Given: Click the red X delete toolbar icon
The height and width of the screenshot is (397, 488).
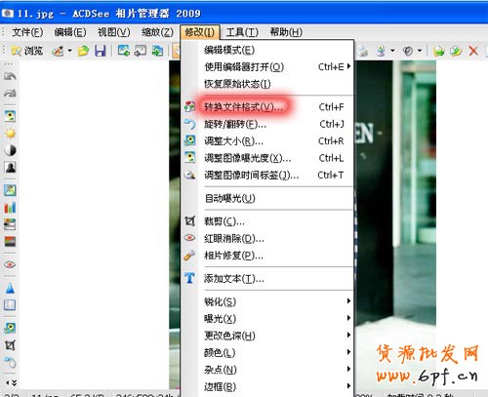Looking at the screenshot, I should click(x=473, y=51).
